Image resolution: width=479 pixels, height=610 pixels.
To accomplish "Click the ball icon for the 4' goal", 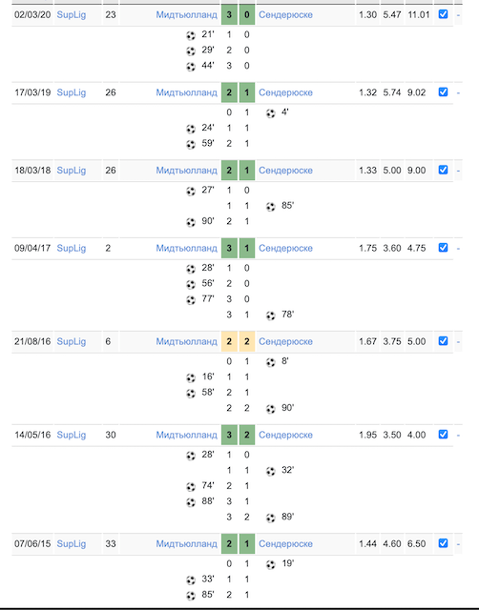I will pos(271,113).
